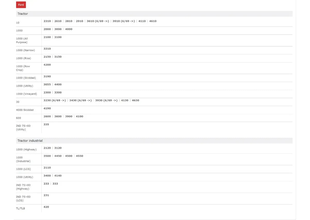This screenshot has height=220, width=310.
Task: Open 4000 Skidded model 4190
Action: 47,108
